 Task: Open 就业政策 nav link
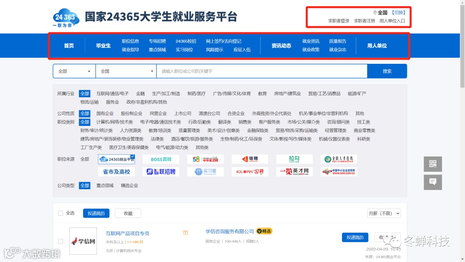pos(311,50)
